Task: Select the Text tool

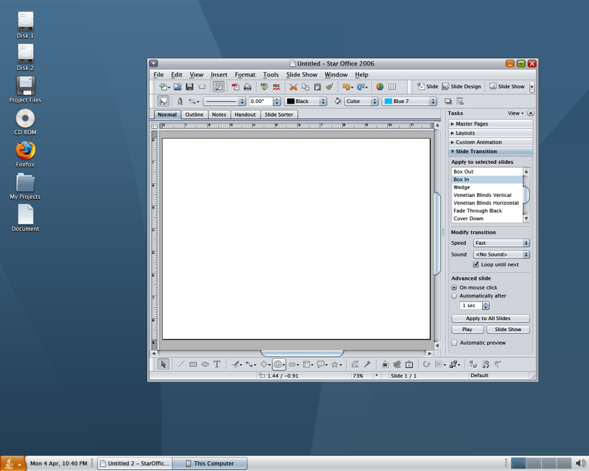Action: click(217, 364)
